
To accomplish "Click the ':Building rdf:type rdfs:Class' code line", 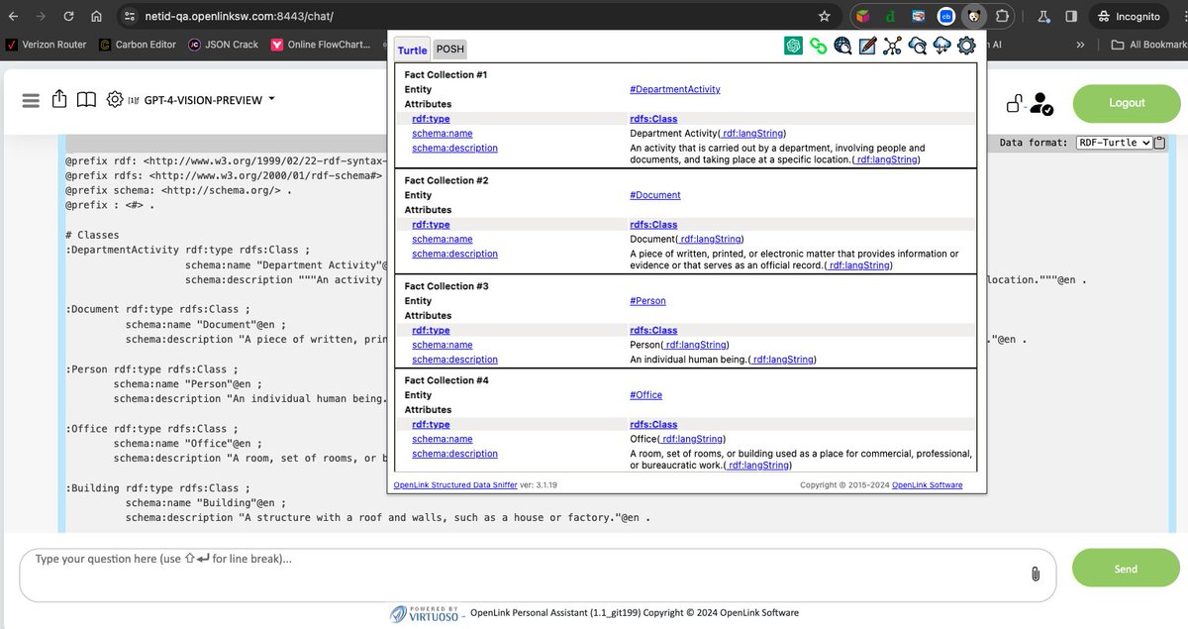I will click(158, 488).
